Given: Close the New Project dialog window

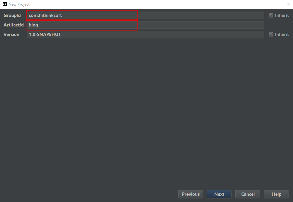Looking at the screenshot, I should (288, 4).
